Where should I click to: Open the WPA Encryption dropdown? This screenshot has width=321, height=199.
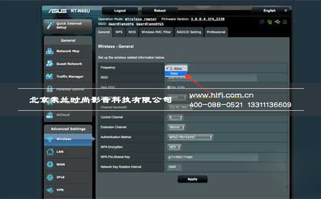[x=175, y=147]
